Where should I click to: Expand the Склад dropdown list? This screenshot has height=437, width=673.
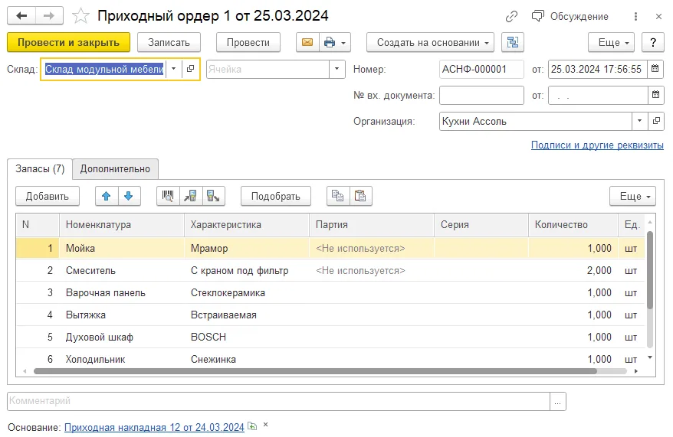coord(173,69)
